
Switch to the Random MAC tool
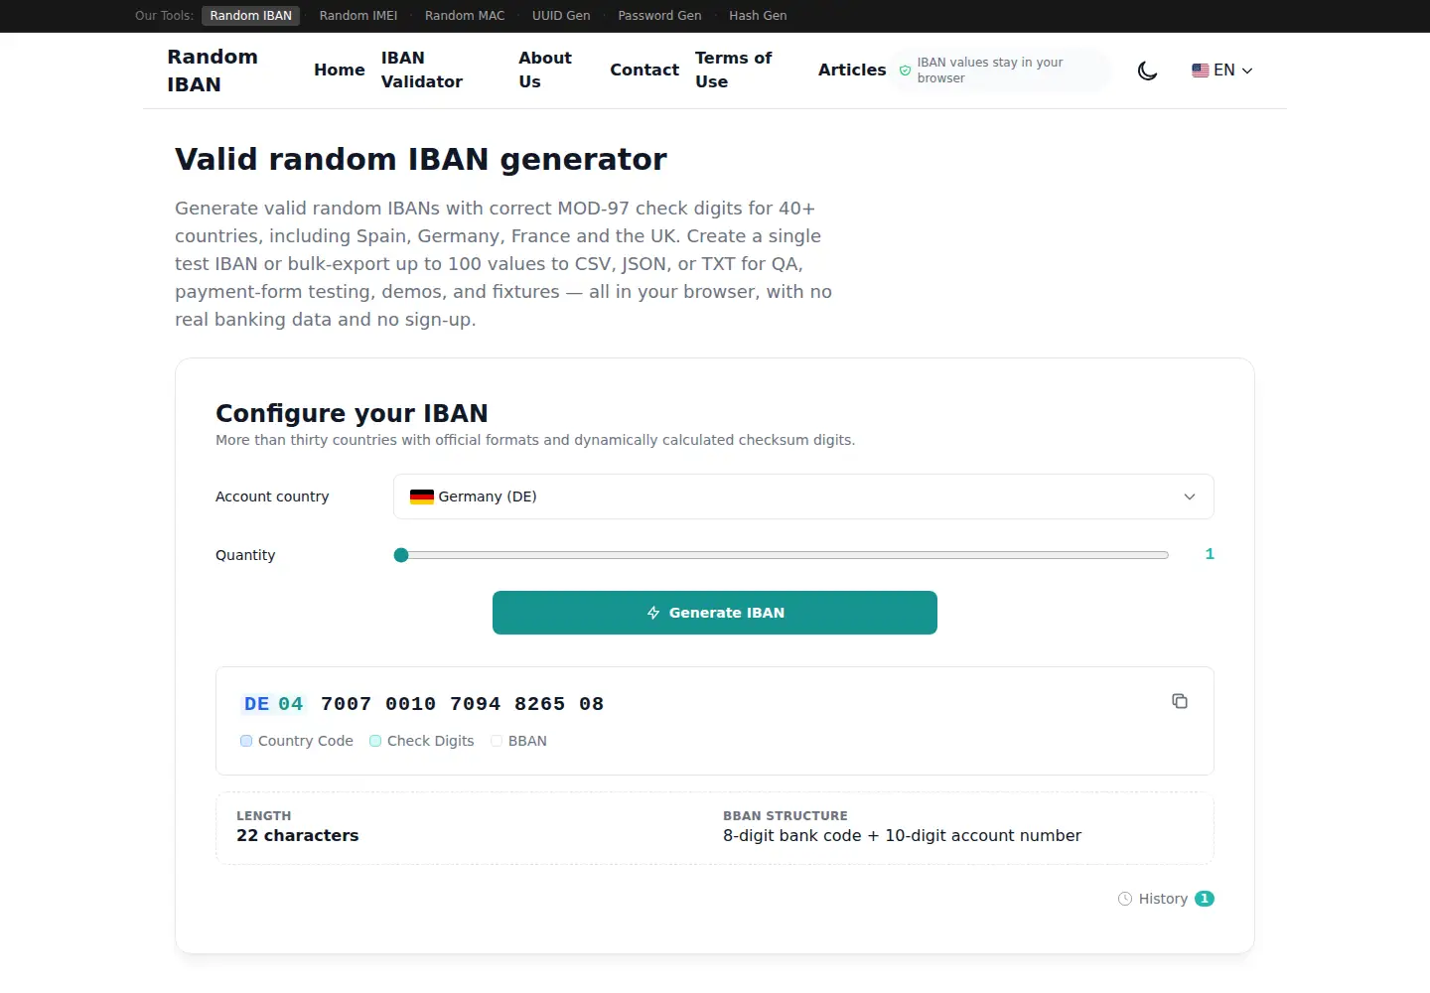pyautogui.click(x=465, y=16)
